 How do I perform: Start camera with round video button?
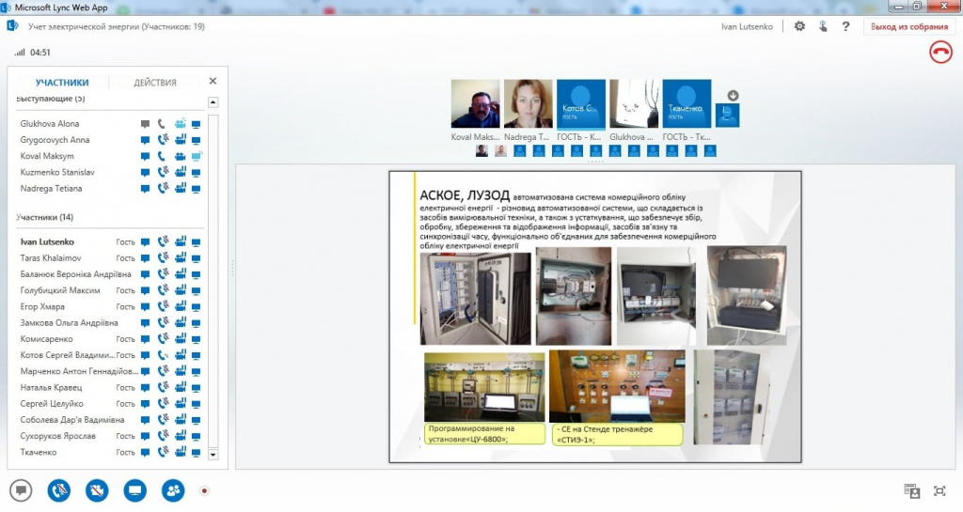[97, 490]
